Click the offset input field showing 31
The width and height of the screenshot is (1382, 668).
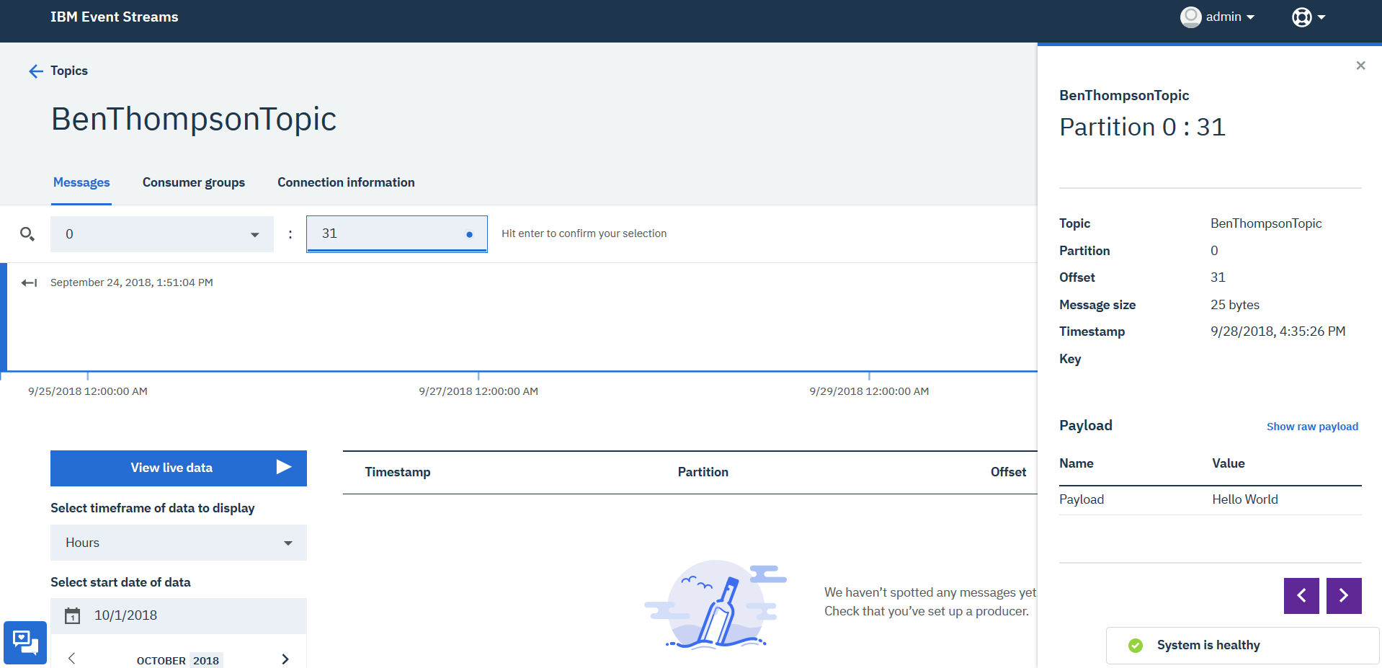(x=397, y=234)
